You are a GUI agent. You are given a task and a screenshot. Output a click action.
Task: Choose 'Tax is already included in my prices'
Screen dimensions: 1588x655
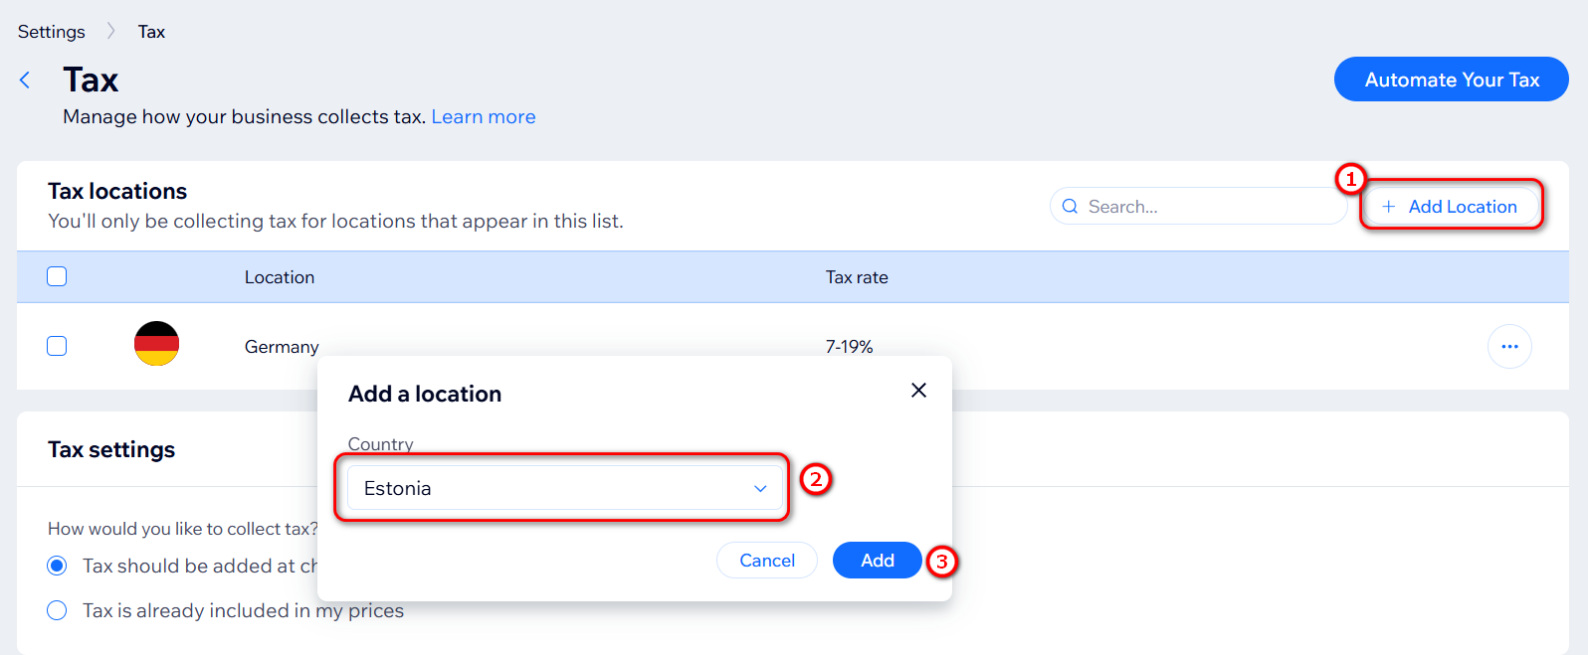(57, 610)
